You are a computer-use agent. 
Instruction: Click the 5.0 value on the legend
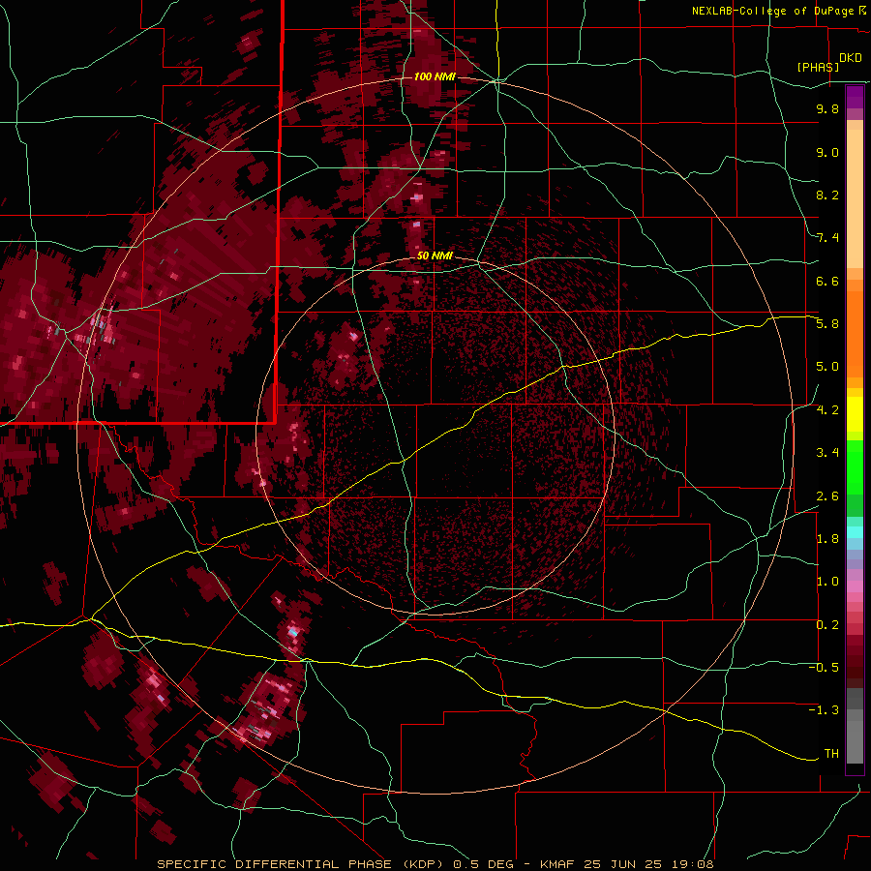827,367
